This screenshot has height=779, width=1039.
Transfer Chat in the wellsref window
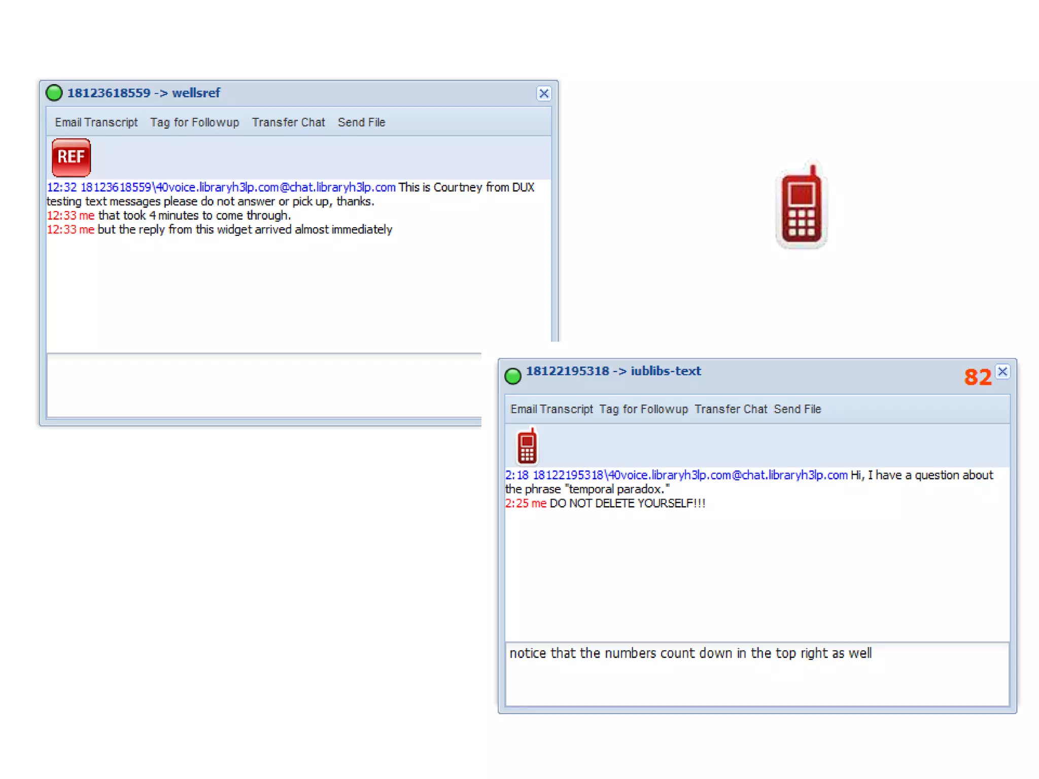(288, 122)
